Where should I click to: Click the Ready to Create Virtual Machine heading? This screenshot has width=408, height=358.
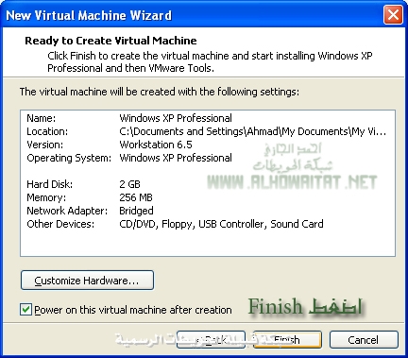click(x=110, y=41)
